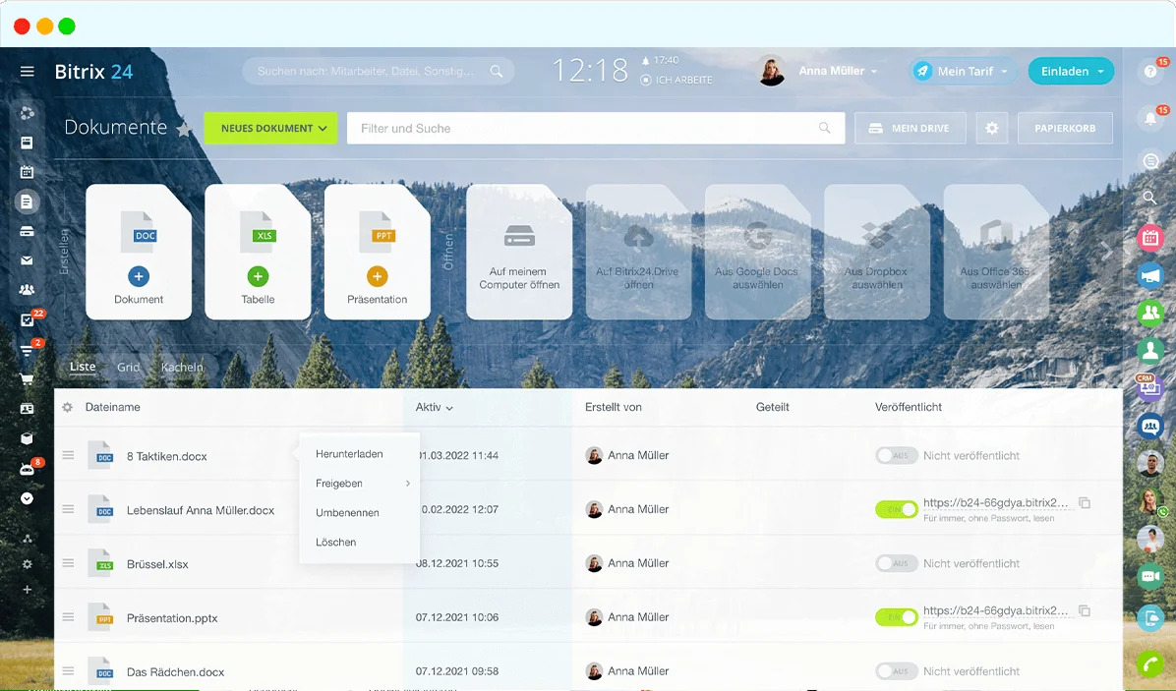Open the hamburger main menu

(x=27, y=71)
